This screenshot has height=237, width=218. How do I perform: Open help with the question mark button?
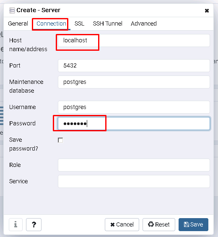(x=34, y=224)
